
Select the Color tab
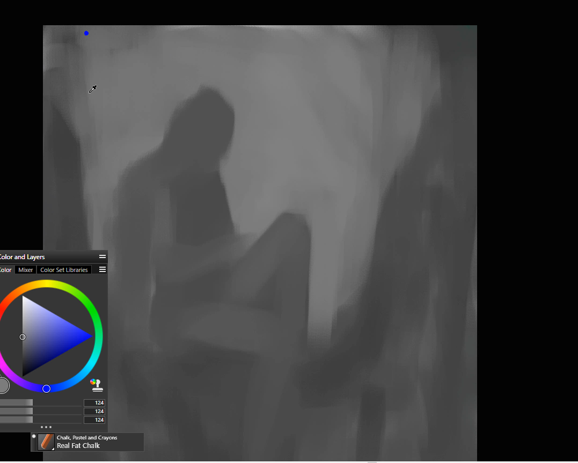coord(5,270)
